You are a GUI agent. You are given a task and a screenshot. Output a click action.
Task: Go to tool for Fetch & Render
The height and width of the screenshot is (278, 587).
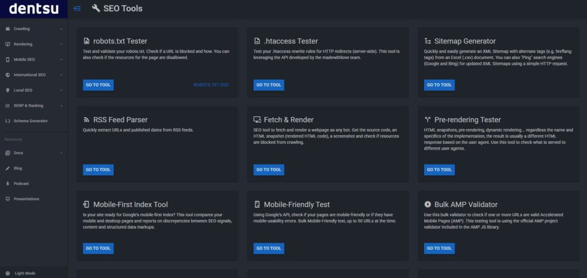coord(269,170)
